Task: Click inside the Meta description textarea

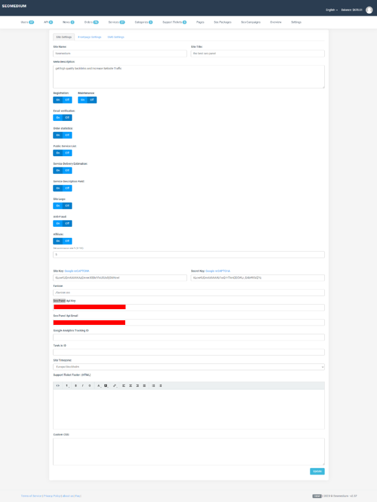Action: point(188,77)
